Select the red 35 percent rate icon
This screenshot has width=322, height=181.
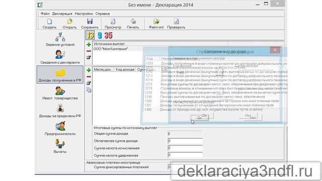[x=108, y=35]
